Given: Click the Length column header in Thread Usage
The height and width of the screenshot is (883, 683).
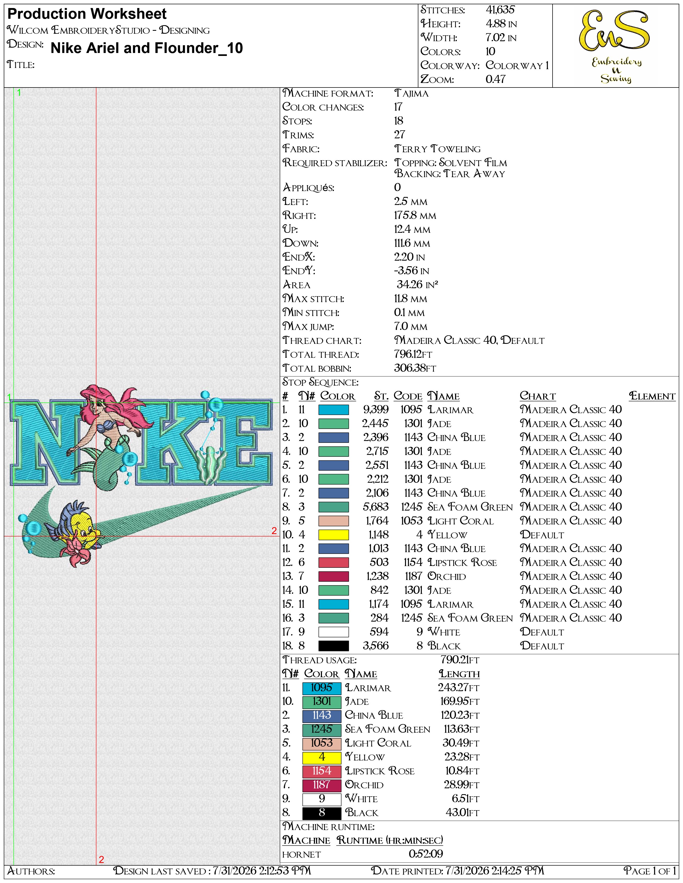Looking at the screenshot, I should pyautogui.click(x=459, y=674).
